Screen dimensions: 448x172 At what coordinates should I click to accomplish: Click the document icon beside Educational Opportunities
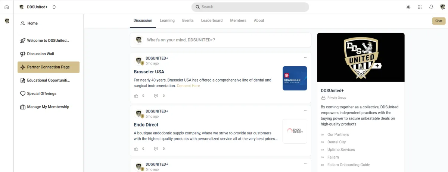[x=23, y=80]
